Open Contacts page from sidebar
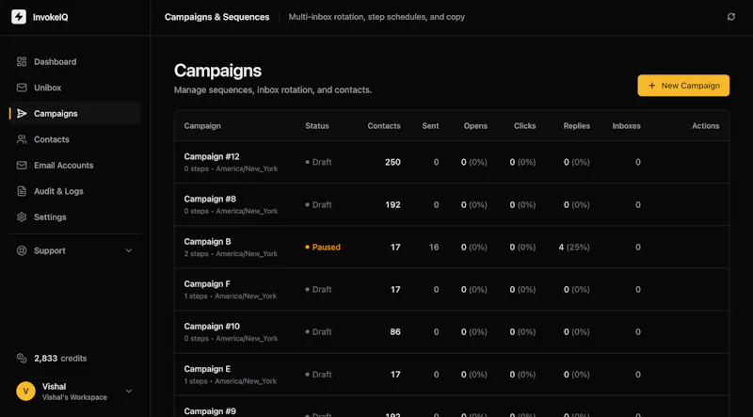 [x=74, y=139]
